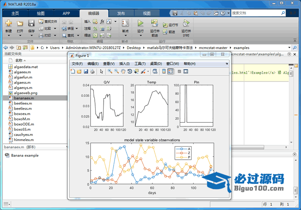The width and height of the screenshot is (301, 210).
Task: Click Compare (比较) in ribbon
Action: [x=45, y=28]
